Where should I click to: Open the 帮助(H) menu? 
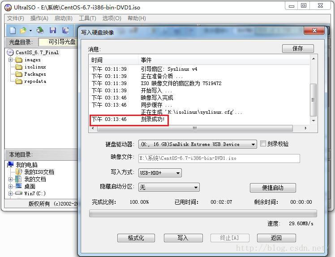tap(137, 18)
